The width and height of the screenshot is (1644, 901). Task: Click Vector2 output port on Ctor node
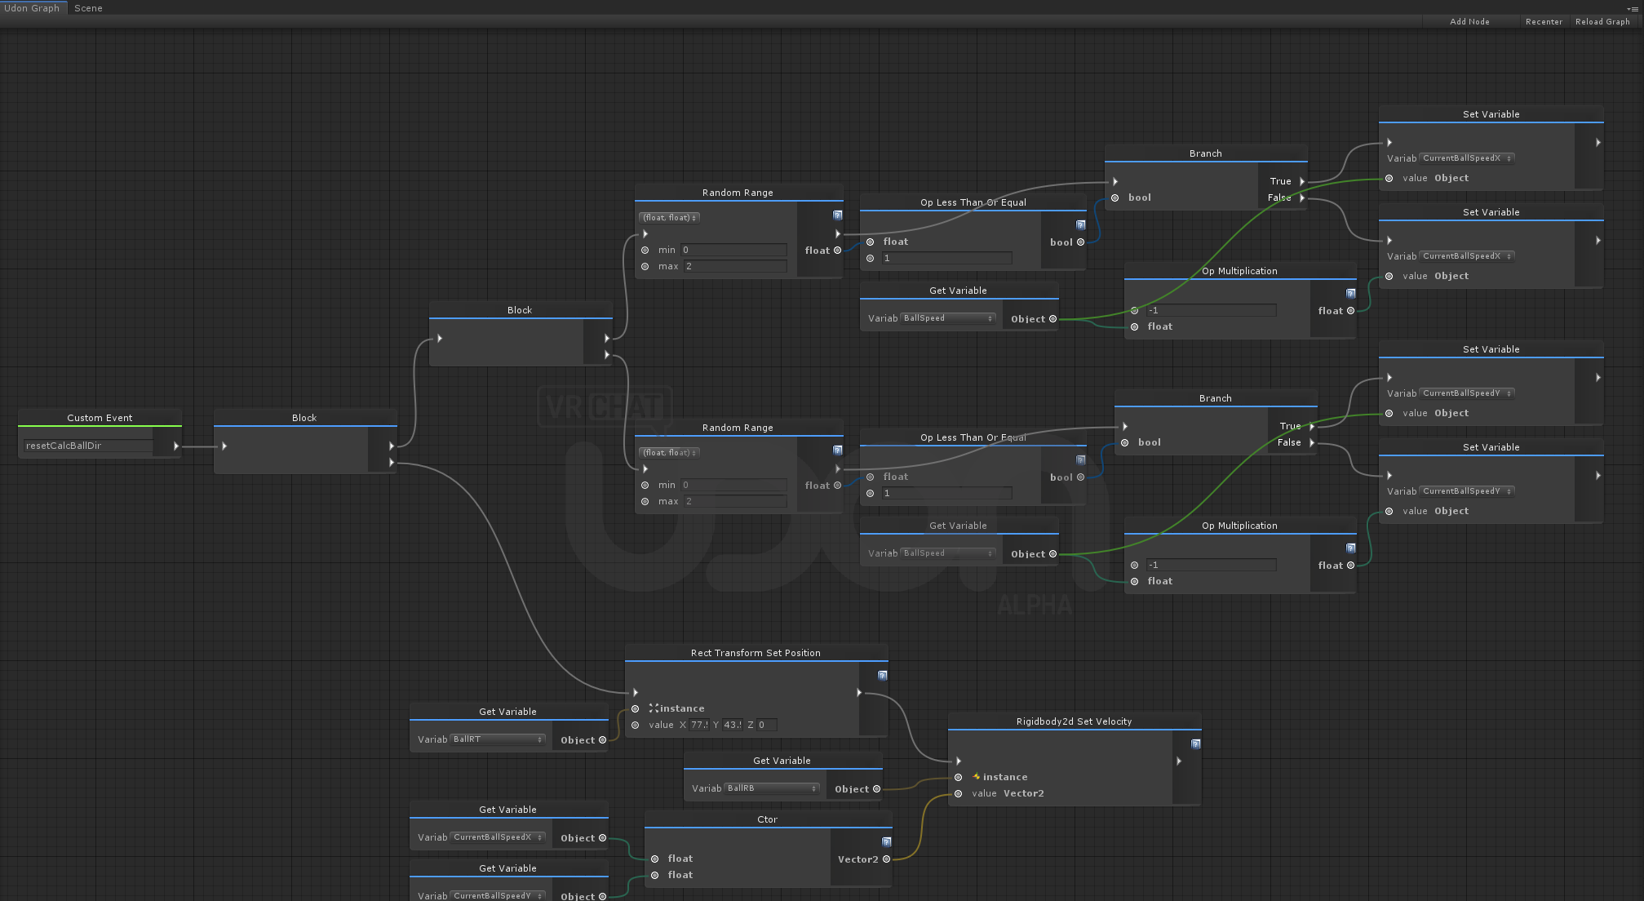[x=886, y=859]
